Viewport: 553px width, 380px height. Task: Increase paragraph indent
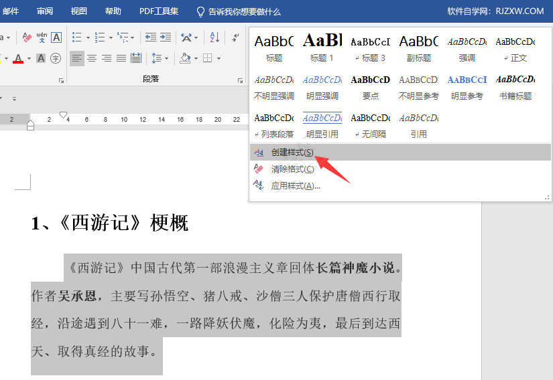166,37
